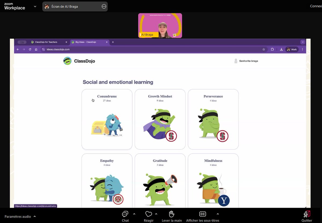This screenshot has height=223, width=322.
Task: Click the Quitter leave meeting icon
Action: tap(307, 214)
